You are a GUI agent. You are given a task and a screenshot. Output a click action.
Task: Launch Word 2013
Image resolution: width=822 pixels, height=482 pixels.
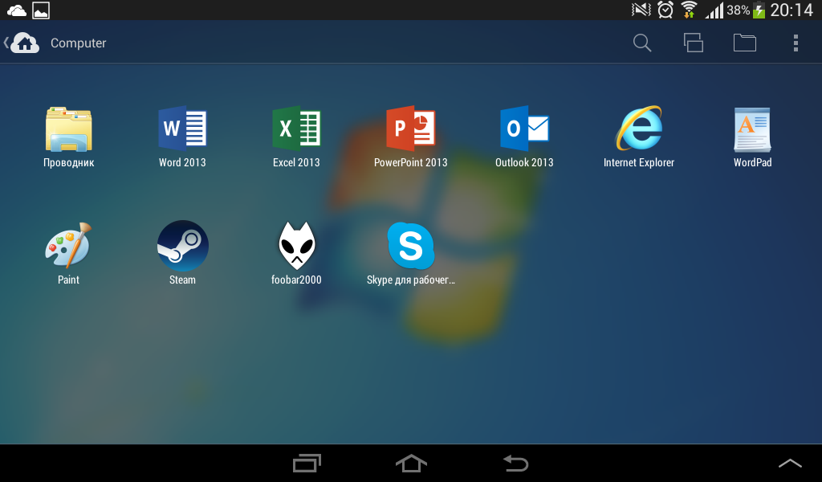[x=182, y=129]
